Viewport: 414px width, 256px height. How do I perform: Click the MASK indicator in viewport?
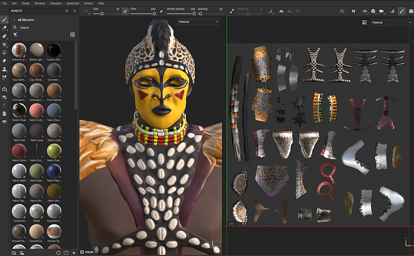pos(87,252)
